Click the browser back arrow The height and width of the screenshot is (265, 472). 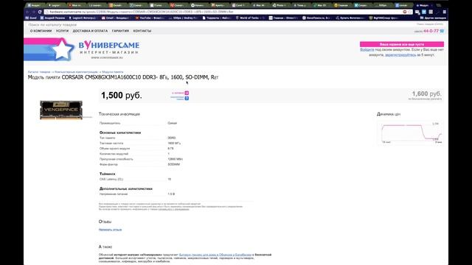click(27, 12)
